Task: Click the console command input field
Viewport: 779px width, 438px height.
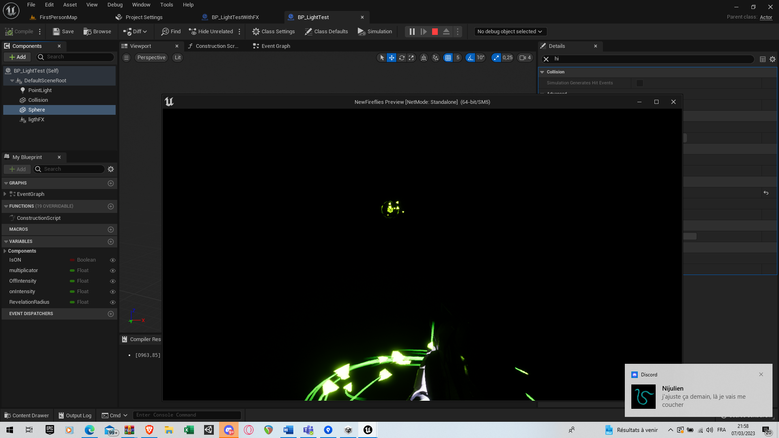Action: pyautogui.click(x=187, y=415)
